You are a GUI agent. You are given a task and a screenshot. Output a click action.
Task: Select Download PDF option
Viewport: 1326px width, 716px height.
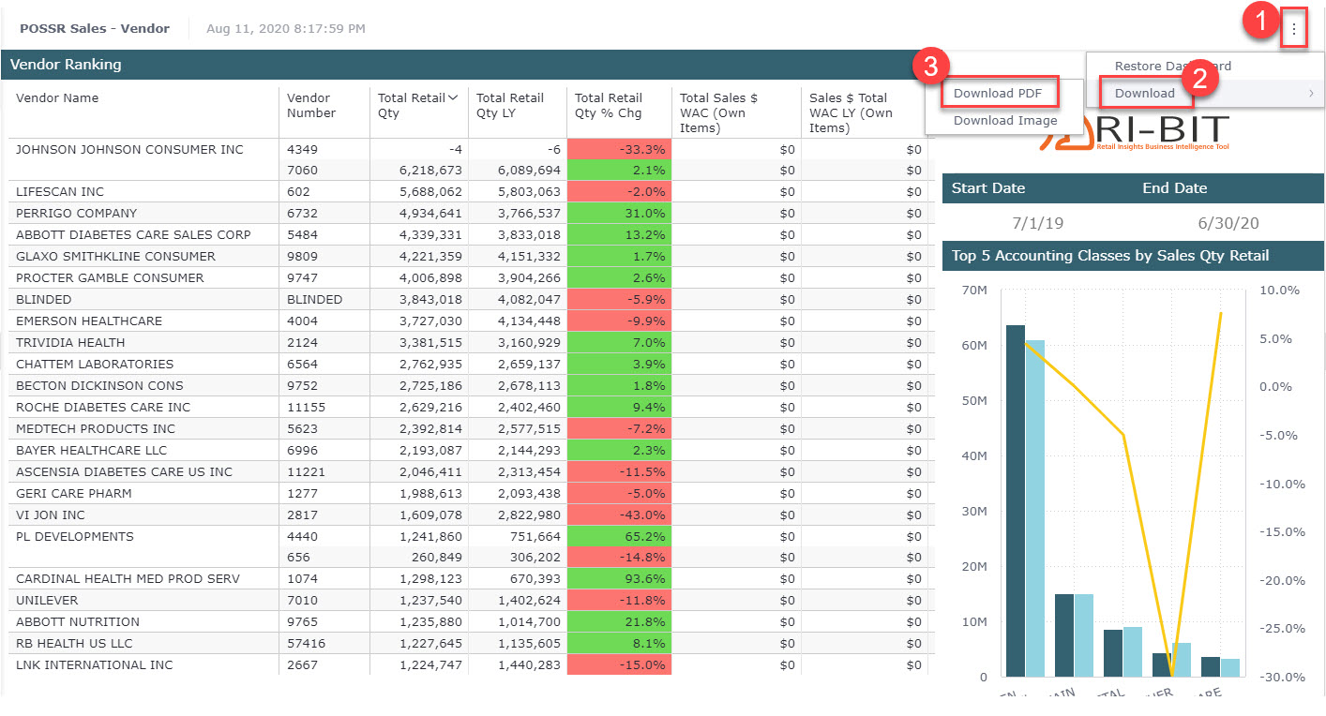998,93
